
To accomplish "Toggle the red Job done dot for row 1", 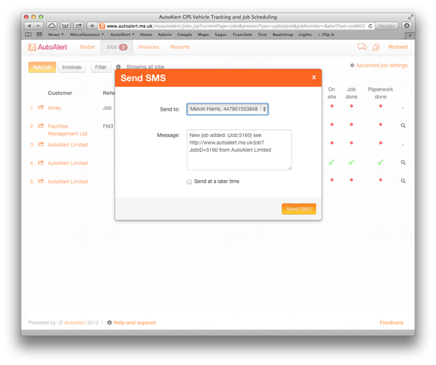I will point(351,106).
